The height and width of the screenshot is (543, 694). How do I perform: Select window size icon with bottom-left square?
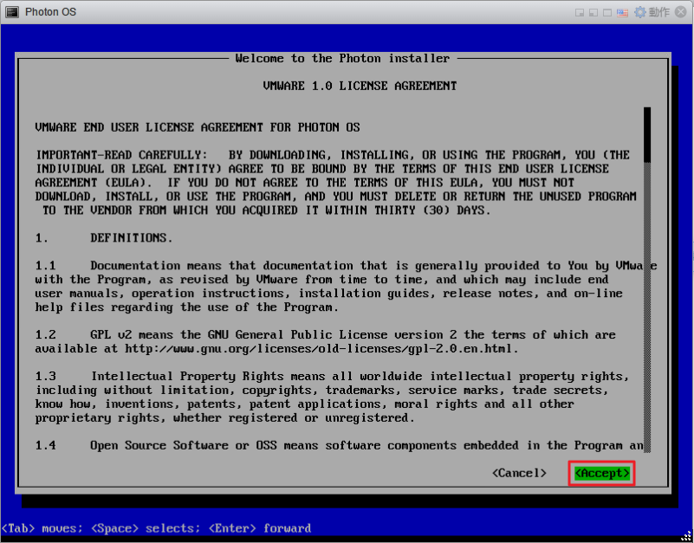click(593, 12)
